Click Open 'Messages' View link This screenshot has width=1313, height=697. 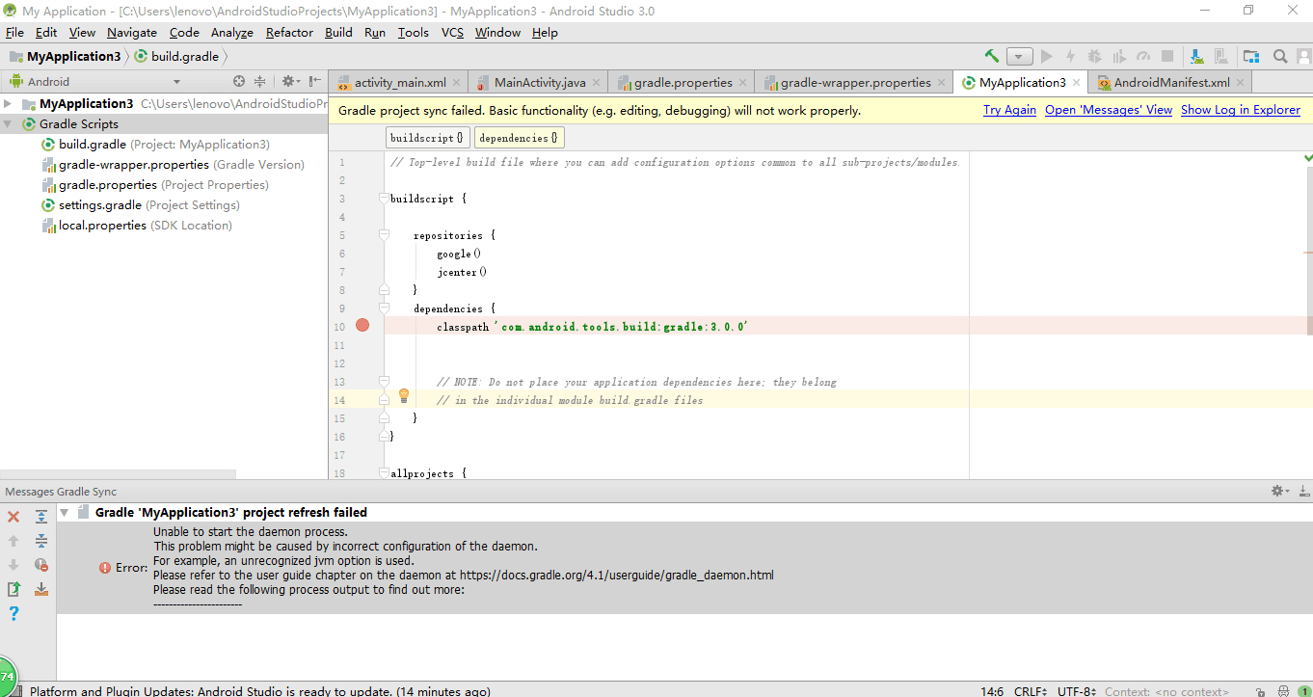(1109, 110)
